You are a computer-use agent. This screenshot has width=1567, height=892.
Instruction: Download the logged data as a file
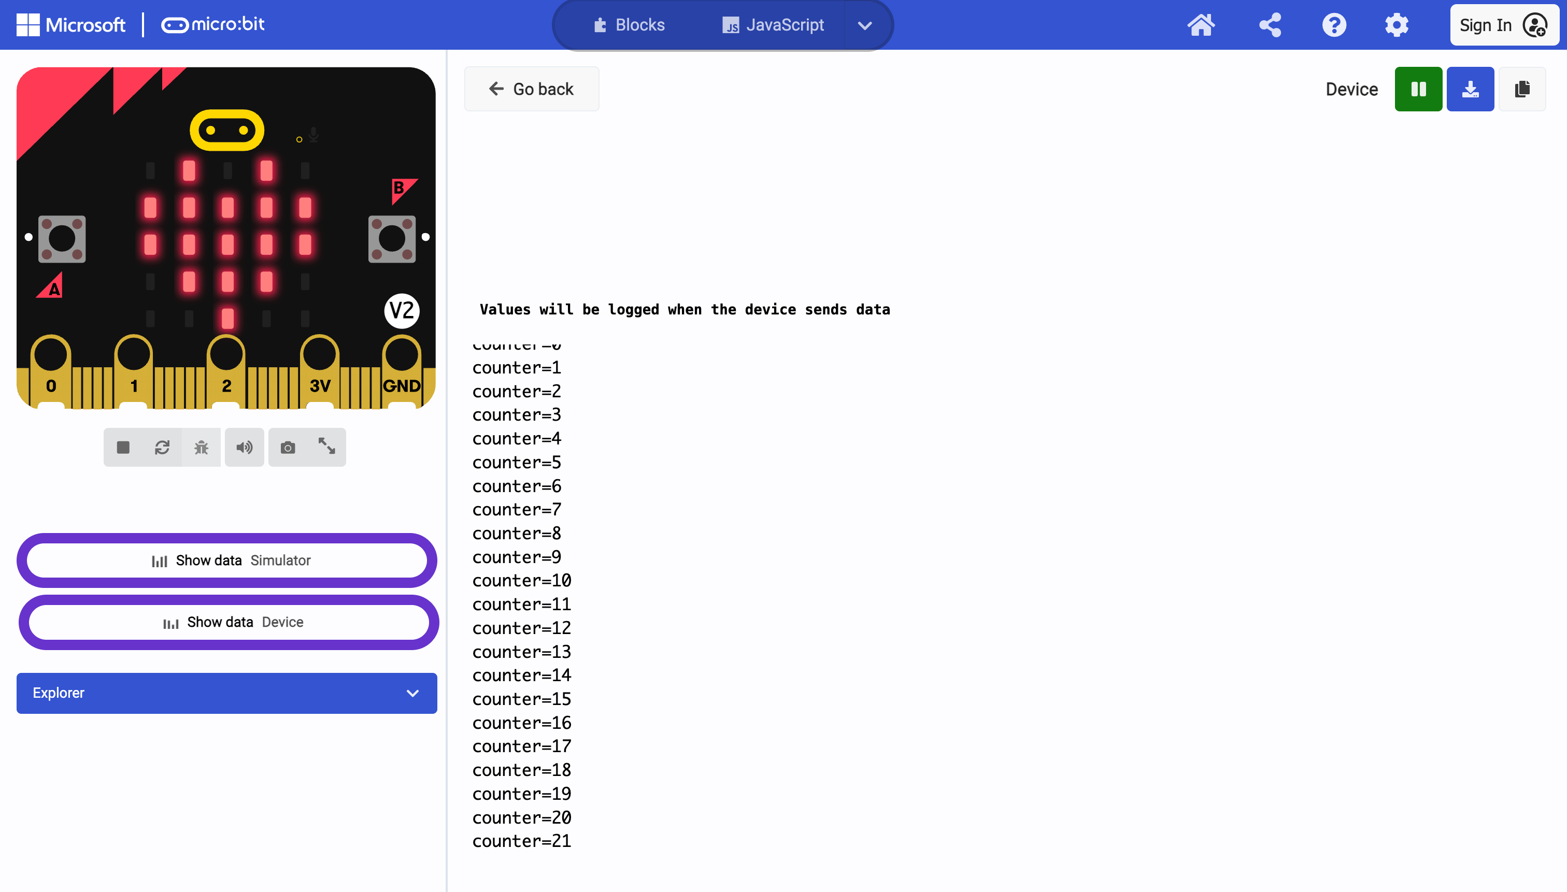point(1470,90)
